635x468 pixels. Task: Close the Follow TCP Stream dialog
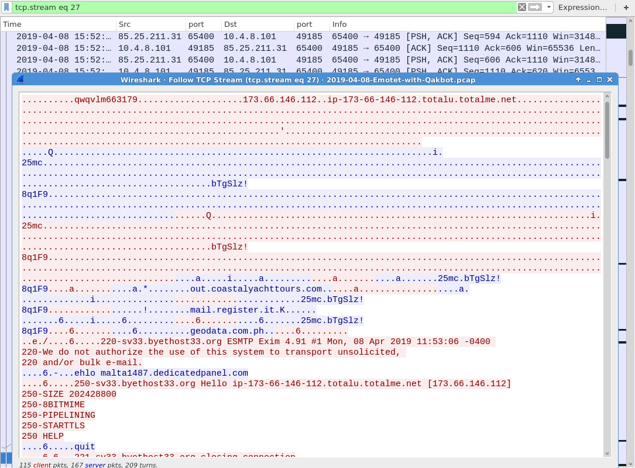point(610,79)
